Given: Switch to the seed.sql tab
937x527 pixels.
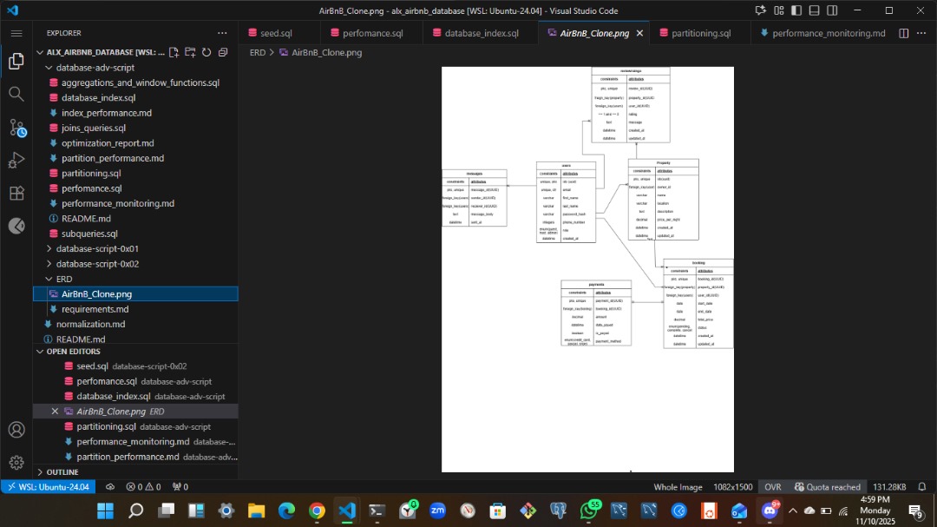Looking at the screenshot, I should tap(276, 32).
